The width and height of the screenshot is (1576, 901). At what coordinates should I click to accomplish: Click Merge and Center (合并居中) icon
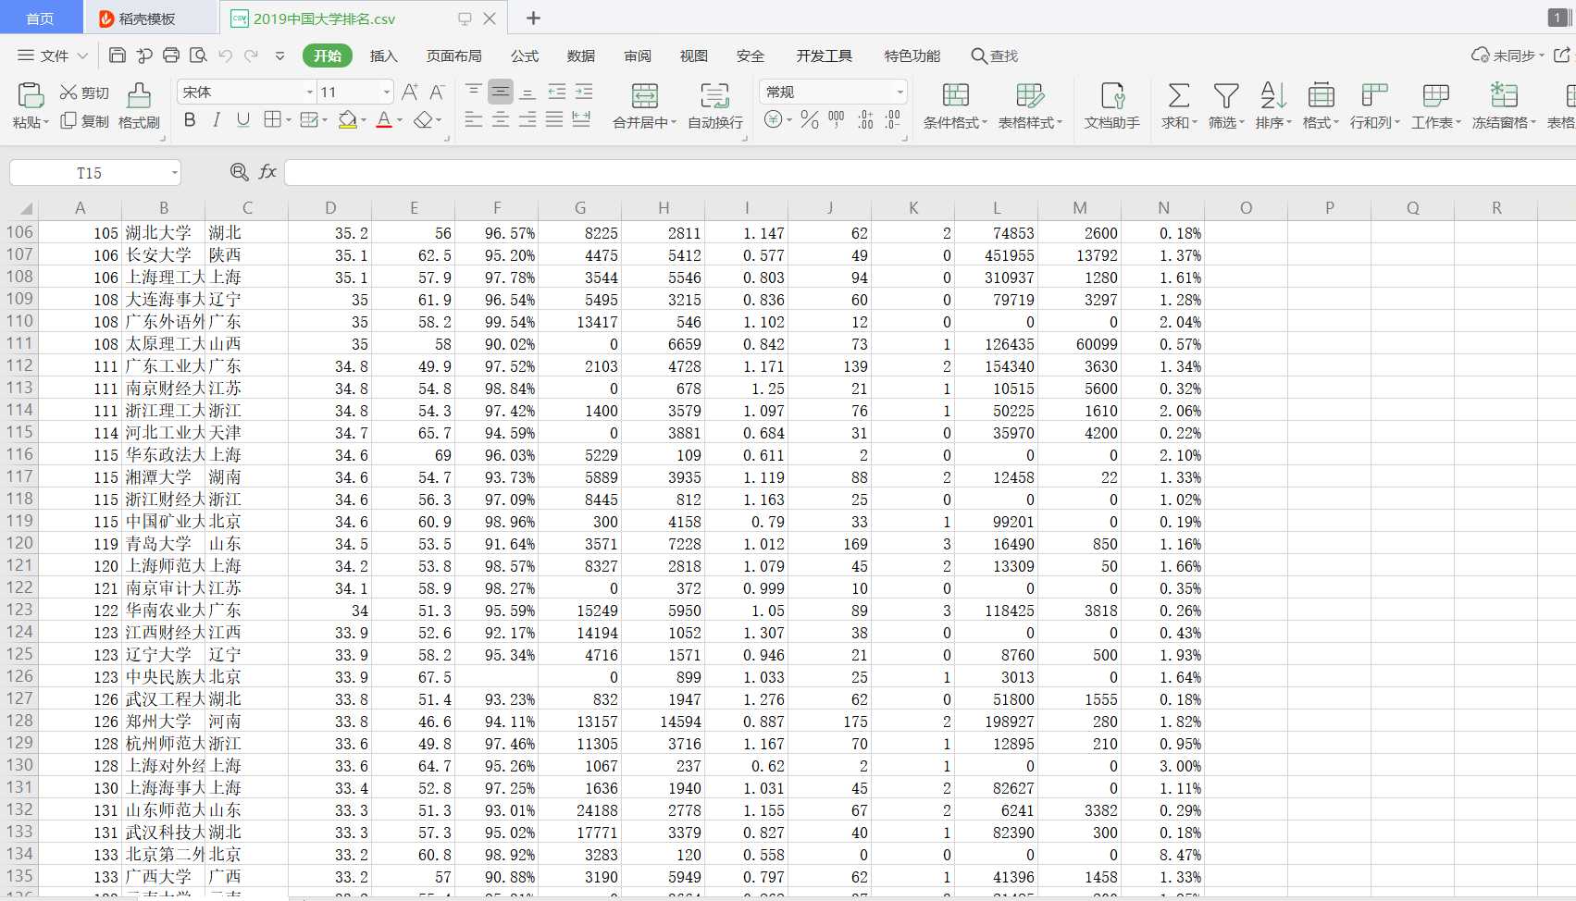[644, 96]
